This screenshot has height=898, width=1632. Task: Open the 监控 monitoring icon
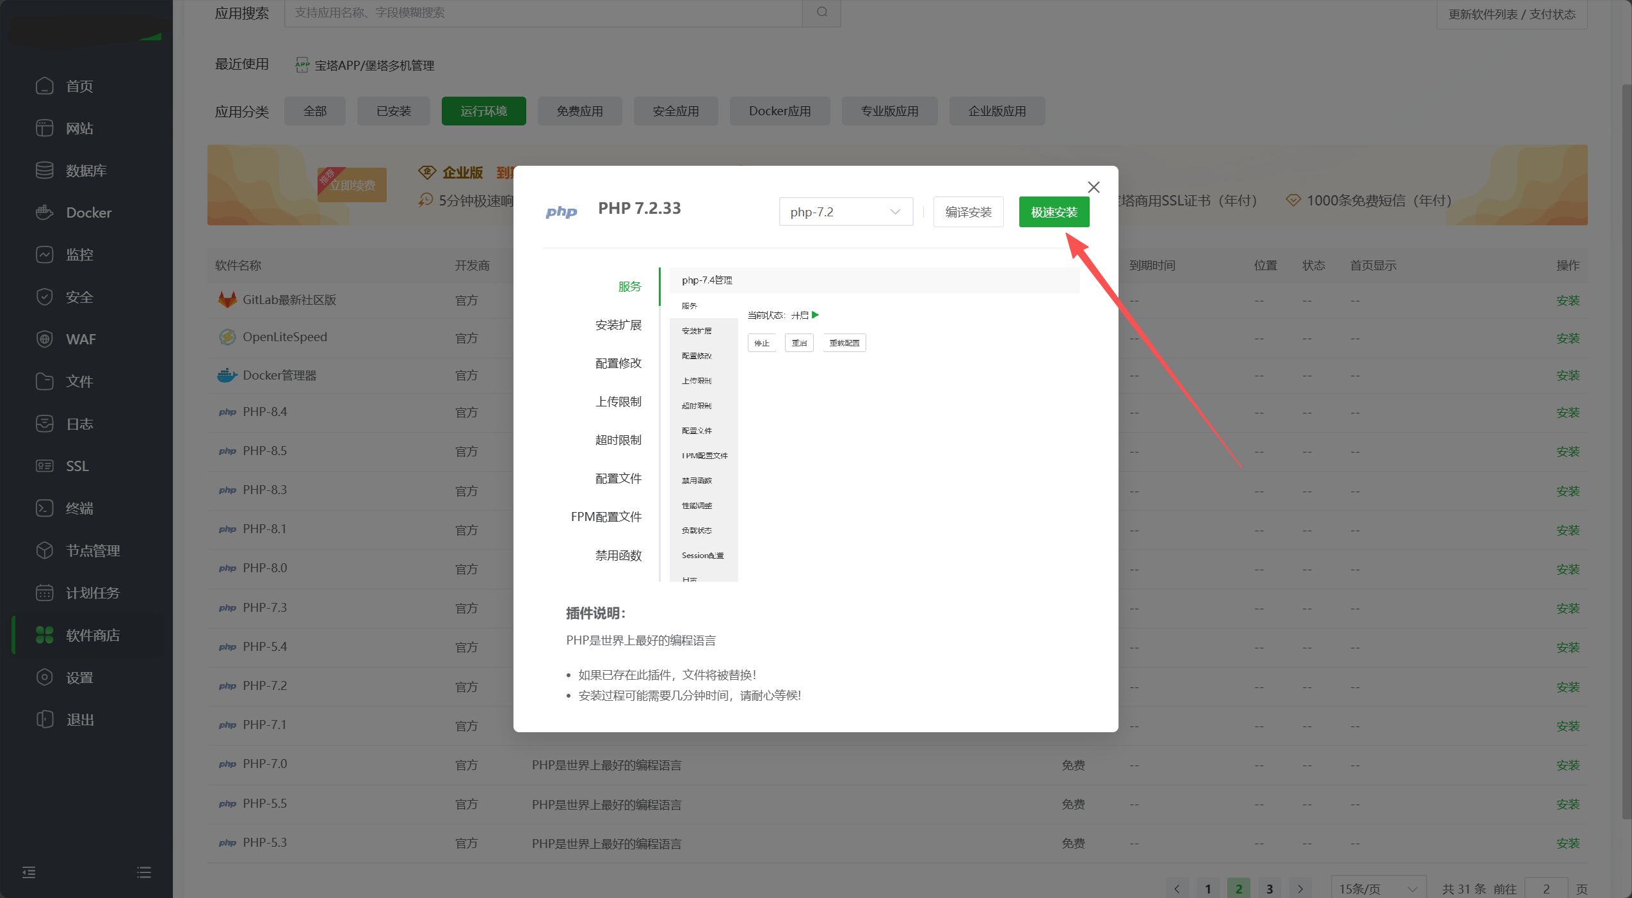(44, 255)
